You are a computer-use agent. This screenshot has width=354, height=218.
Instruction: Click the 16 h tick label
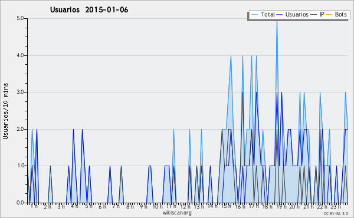click(240, 206)
